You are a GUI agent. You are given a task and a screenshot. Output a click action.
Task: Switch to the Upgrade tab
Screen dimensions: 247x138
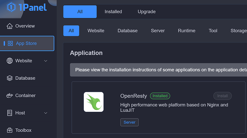(147, 12)
